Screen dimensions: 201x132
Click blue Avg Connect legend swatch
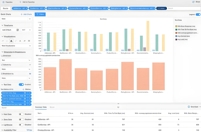click(176, 36)
